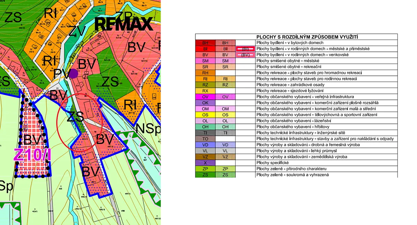The width and height of the screenshot is (417, 225).
Task: Click the solid SM legend swatch
Action: (x=205, y=61)
